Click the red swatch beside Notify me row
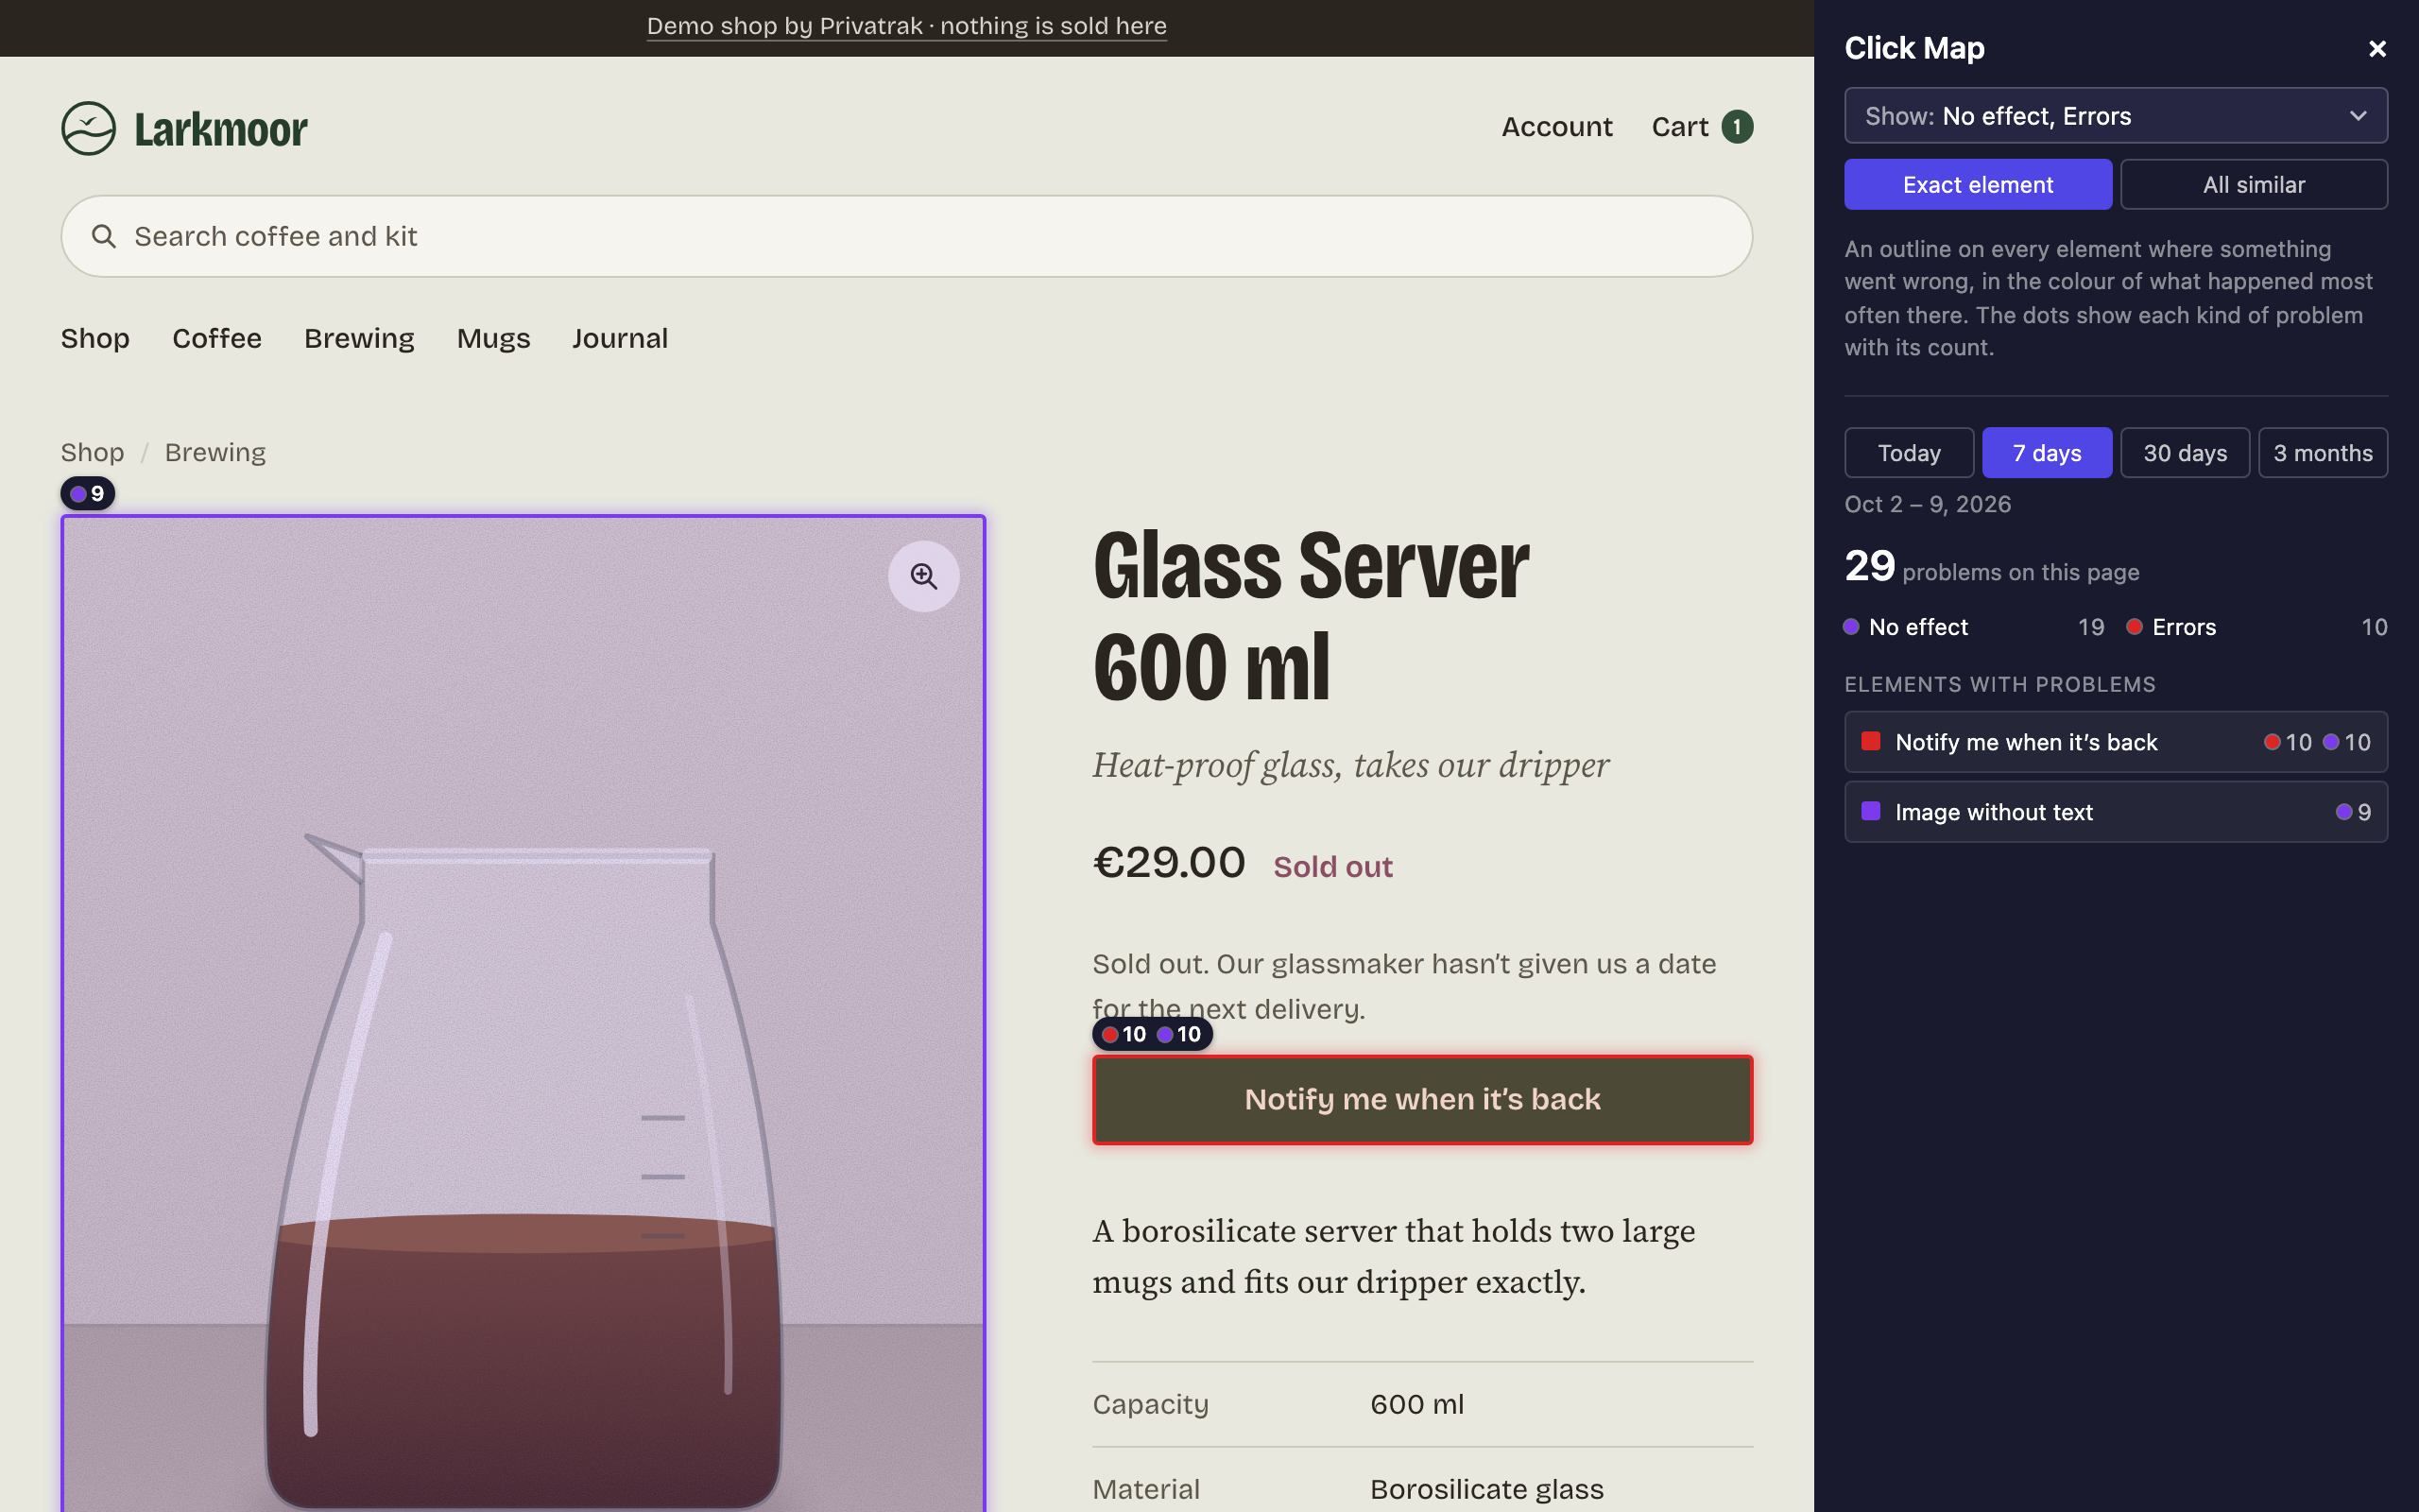This screenshot has width=2419, height=1512. [x=1870, y=741]
